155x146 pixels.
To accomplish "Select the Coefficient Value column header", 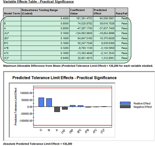I will pos(81,12).
